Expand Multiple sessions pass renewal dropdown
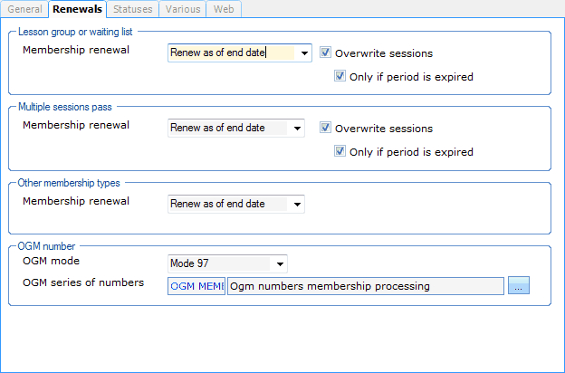 tap(297, 129)
